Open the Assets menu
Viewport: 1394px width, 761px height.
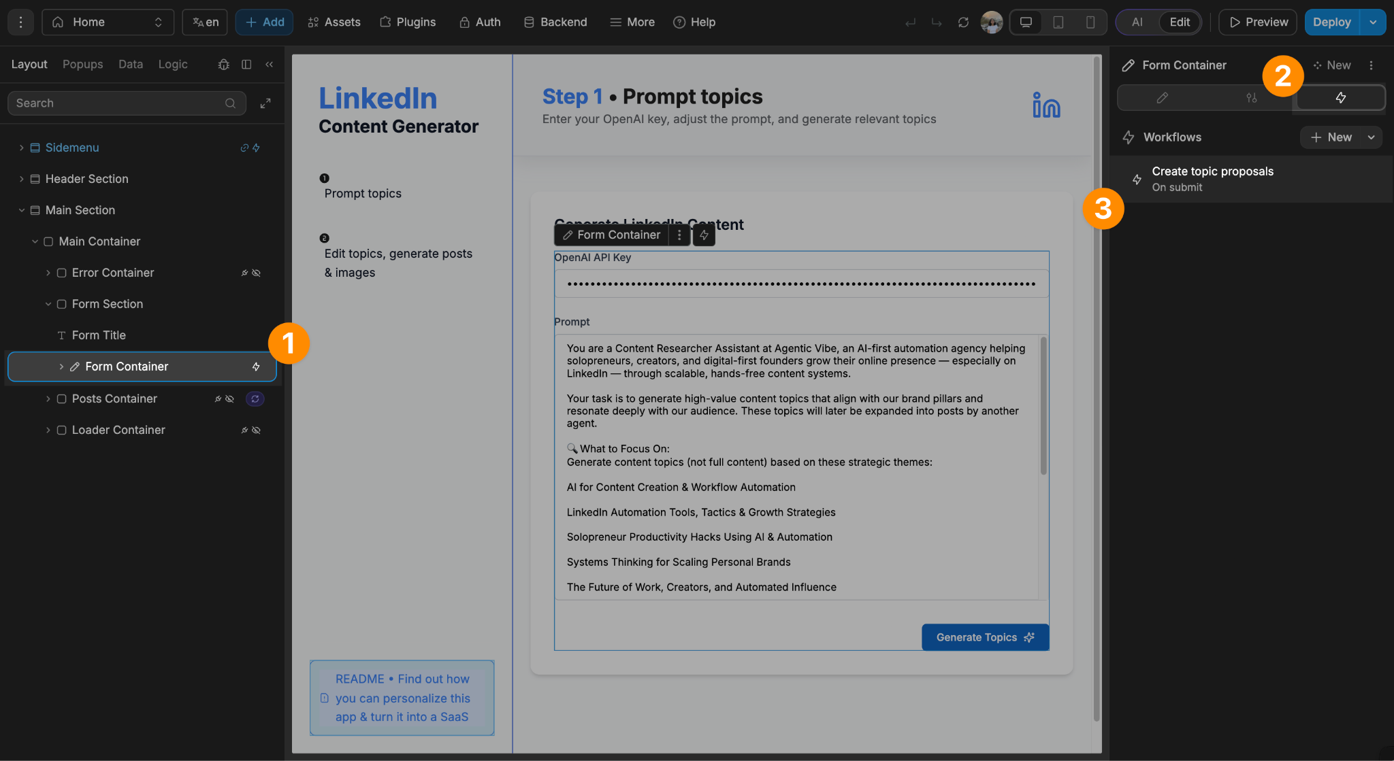pyautogui.click(x=334, y=22)
